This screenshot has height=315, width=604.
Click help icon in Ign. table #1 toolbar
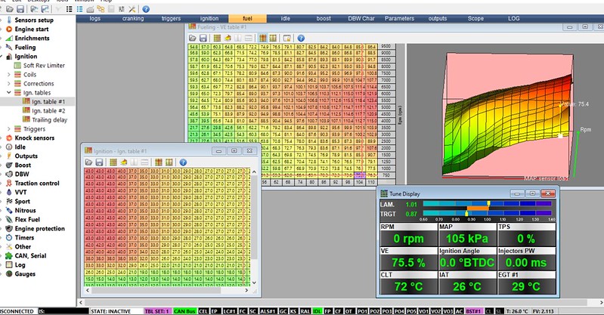point(183,162)
